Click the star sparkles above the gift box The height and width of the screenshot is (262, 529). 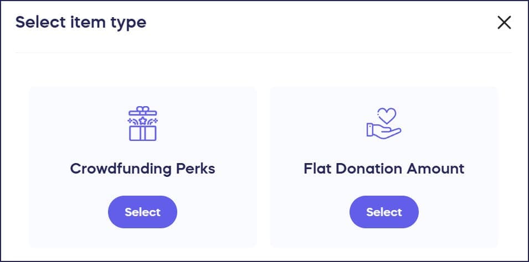142,119
